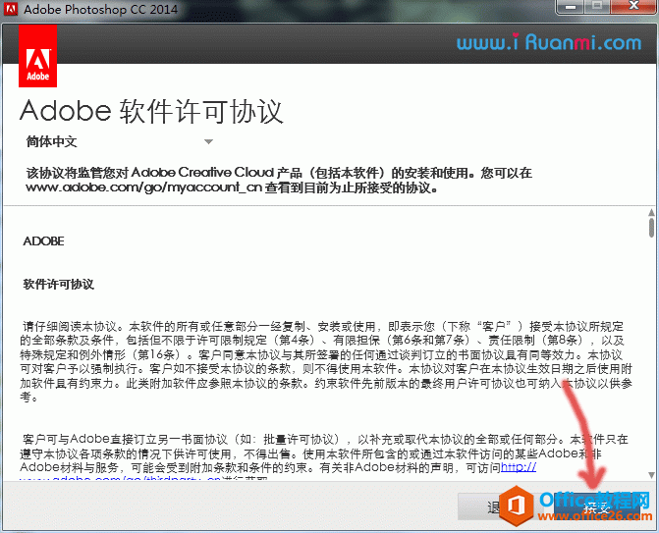Click the license scrollbar thumb
Screen dimensions: 659x533
point(651,228)
